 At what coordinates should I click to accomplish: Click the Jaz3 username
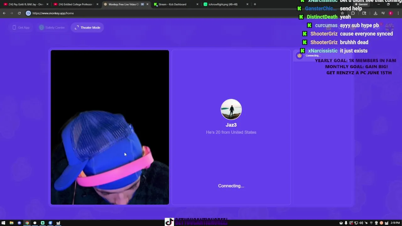coord(231,125)
